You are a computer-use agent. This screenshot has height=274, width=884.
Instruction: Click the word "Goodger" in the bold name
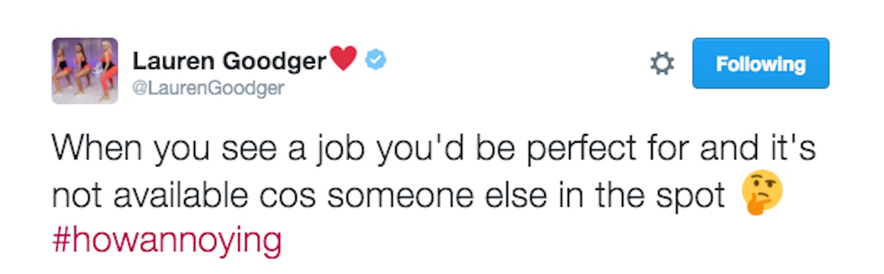pyautogui.click(x=274, y=61)
